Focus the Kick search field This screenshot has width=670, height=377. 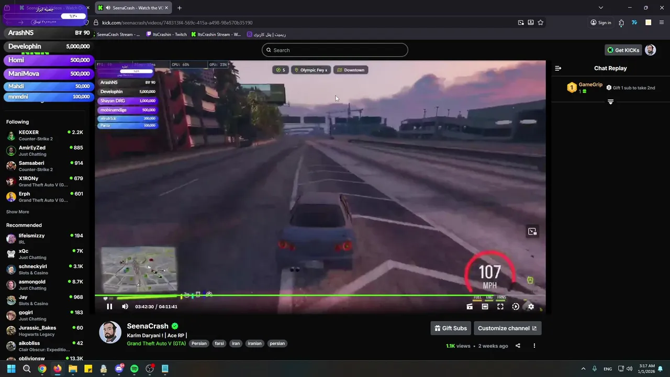335,50
